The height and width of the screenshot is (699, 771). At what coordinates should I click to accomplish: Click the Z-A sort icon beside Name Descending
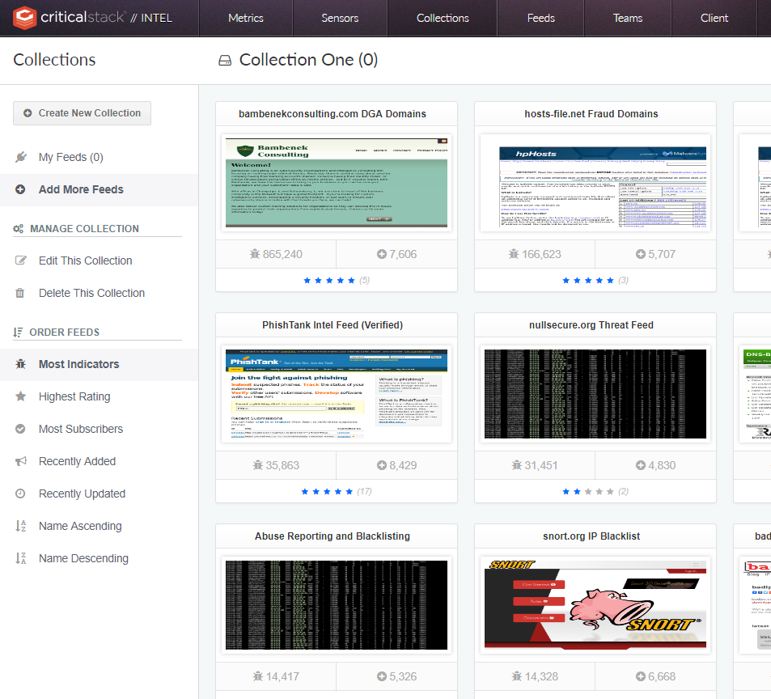(21, 558)
